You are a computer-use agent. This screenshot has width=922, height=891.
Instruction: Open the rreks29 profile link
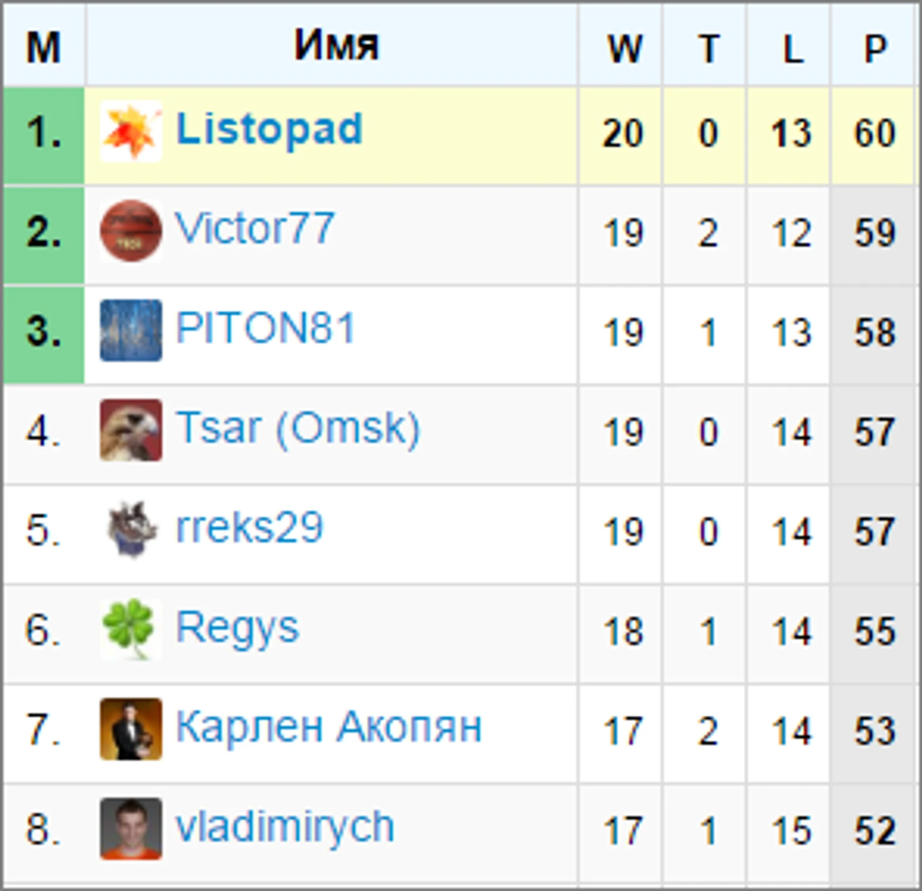[x=249, y=527]
